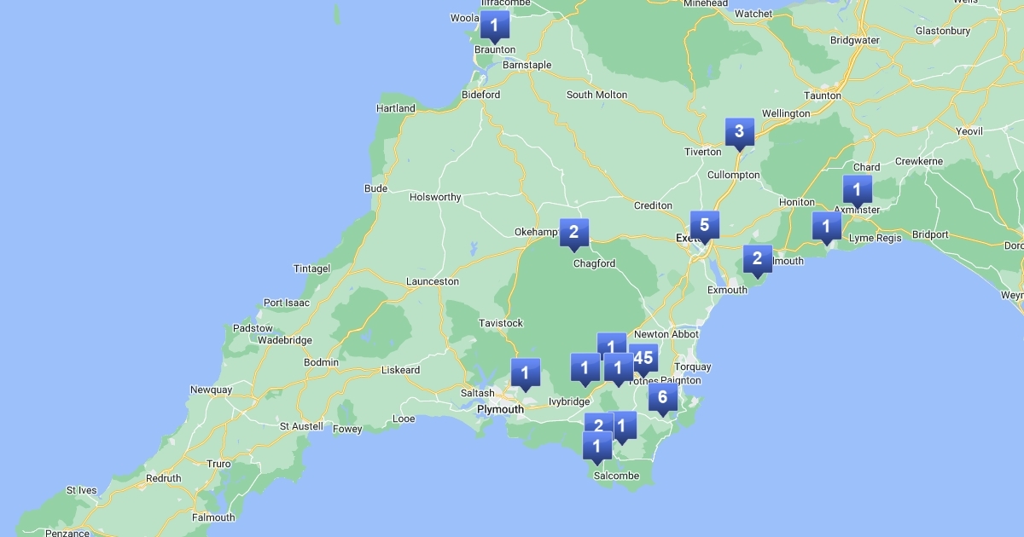This screenshot has width=1024, height=537.
Task: Click the Redruth label
Action: [x=163, y=478]
